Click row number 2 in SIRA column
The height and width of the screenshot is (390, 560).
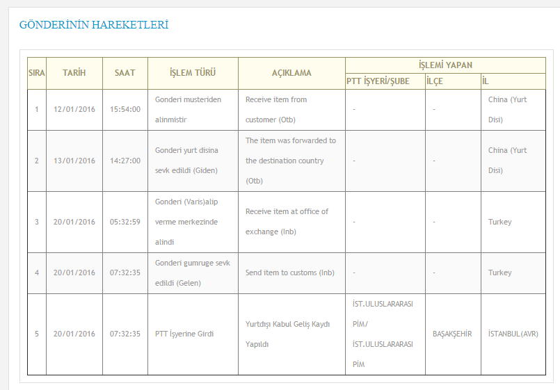[37, 161]
